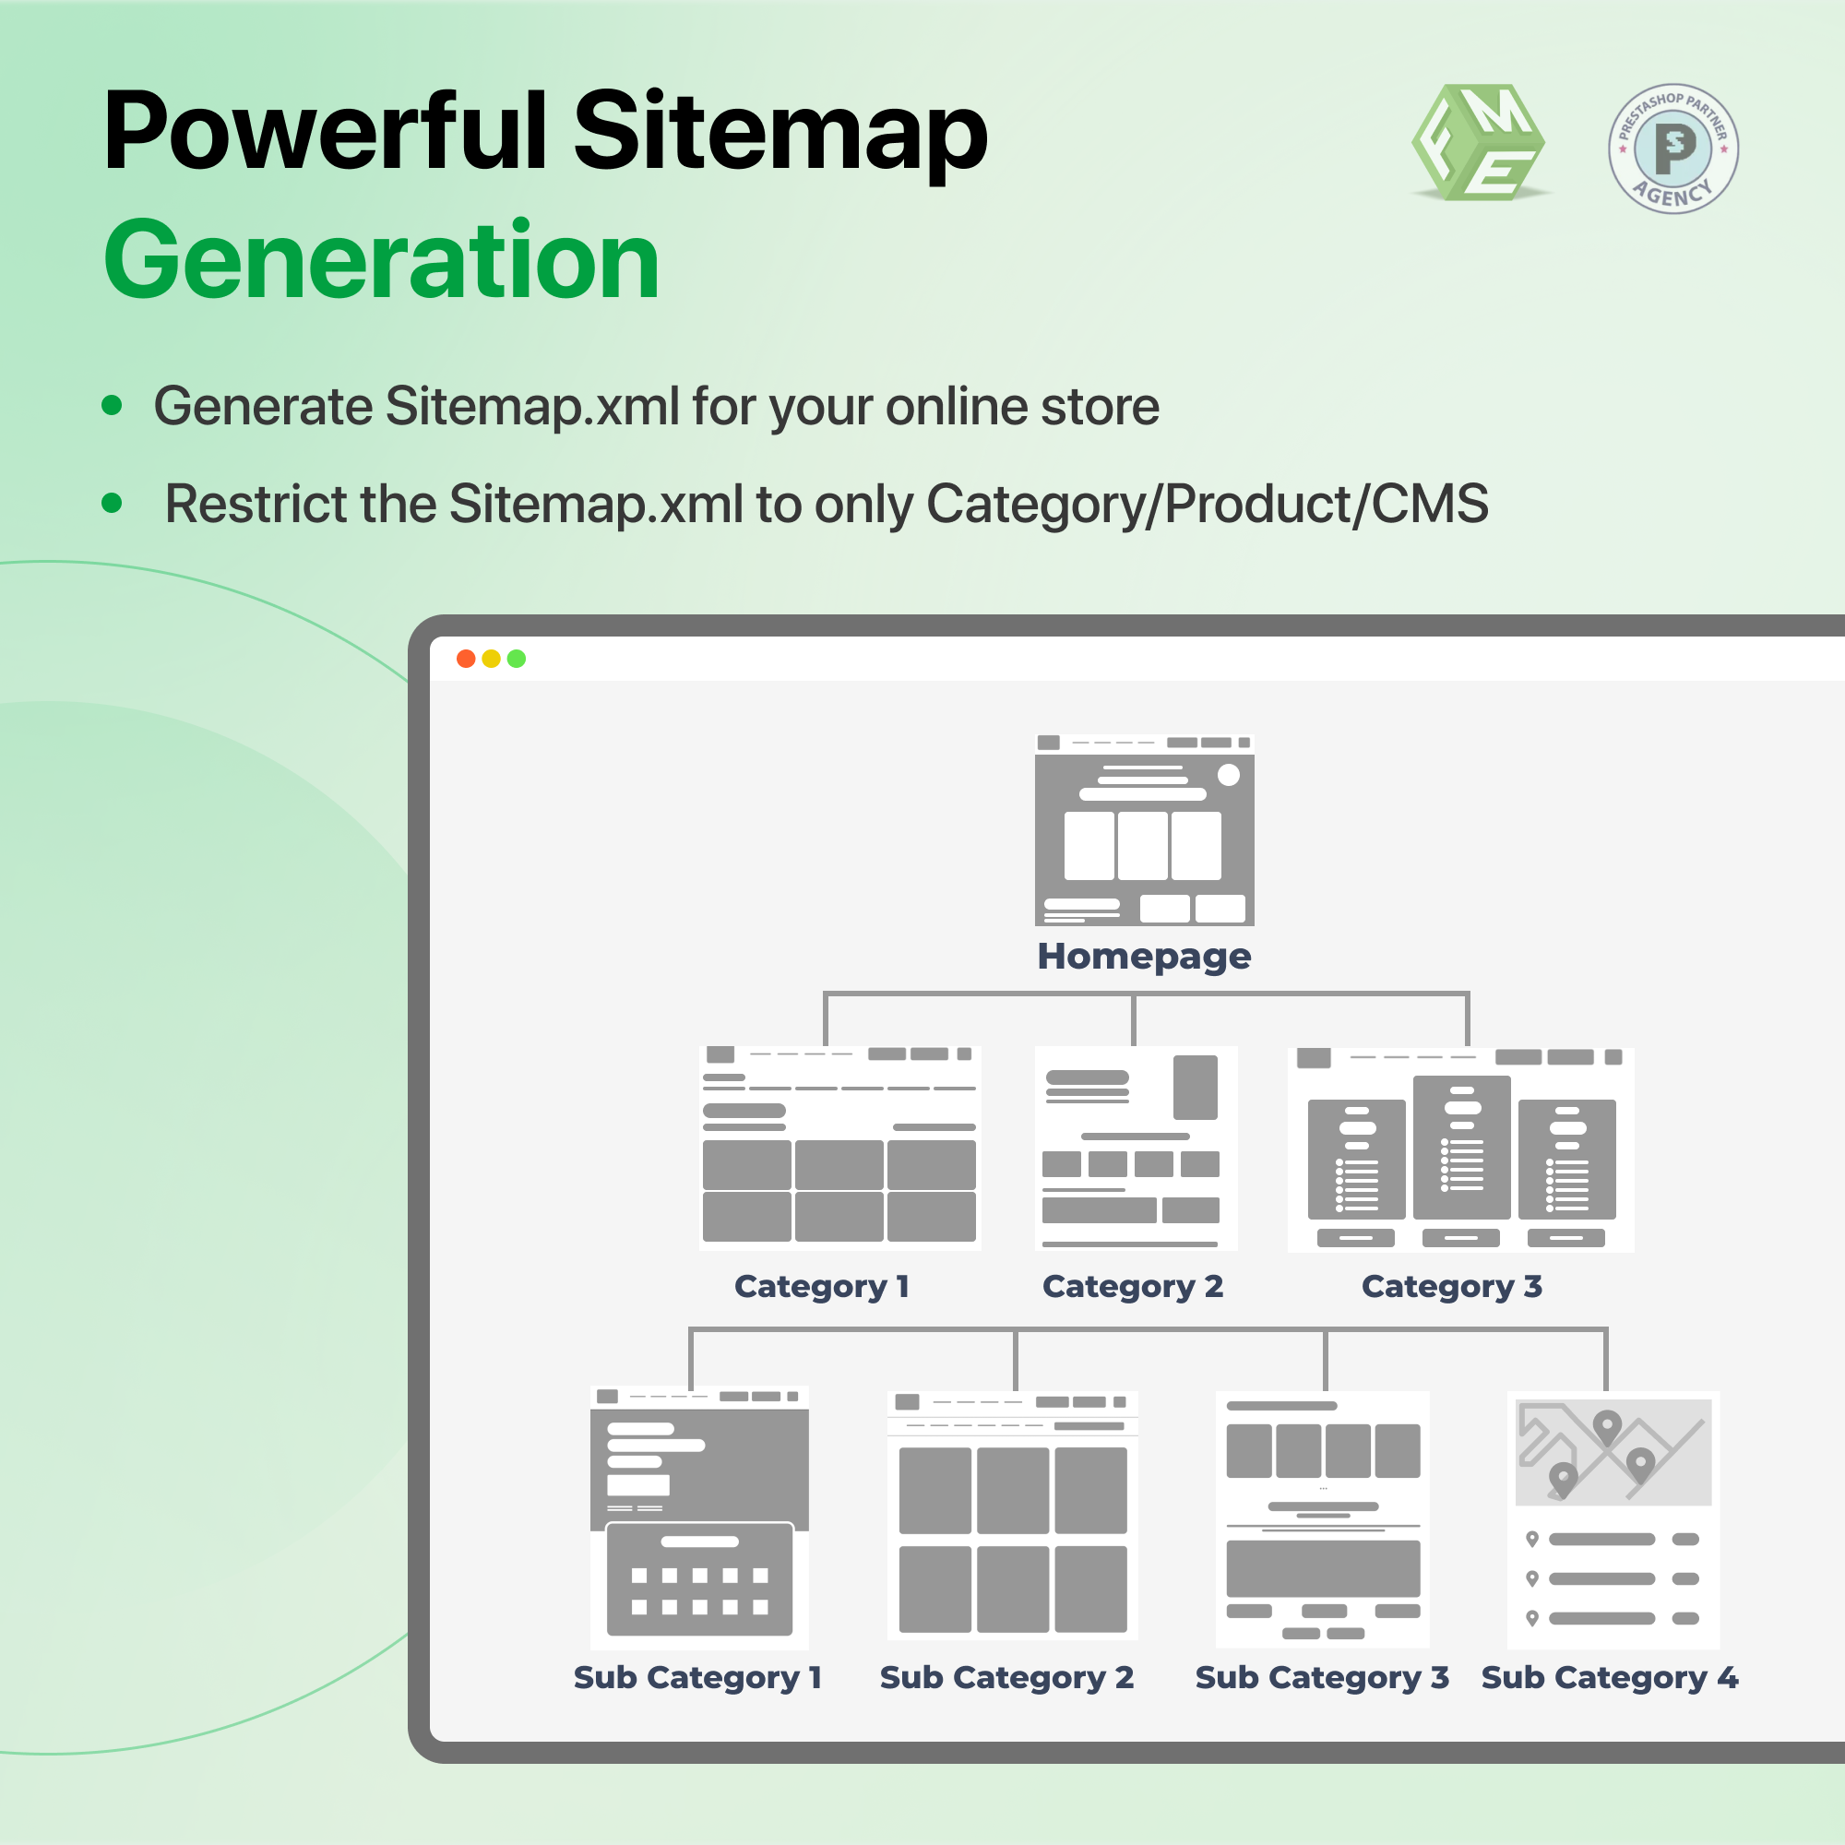Click the Generate Sitemap.xml bullet text

(656, 407)
